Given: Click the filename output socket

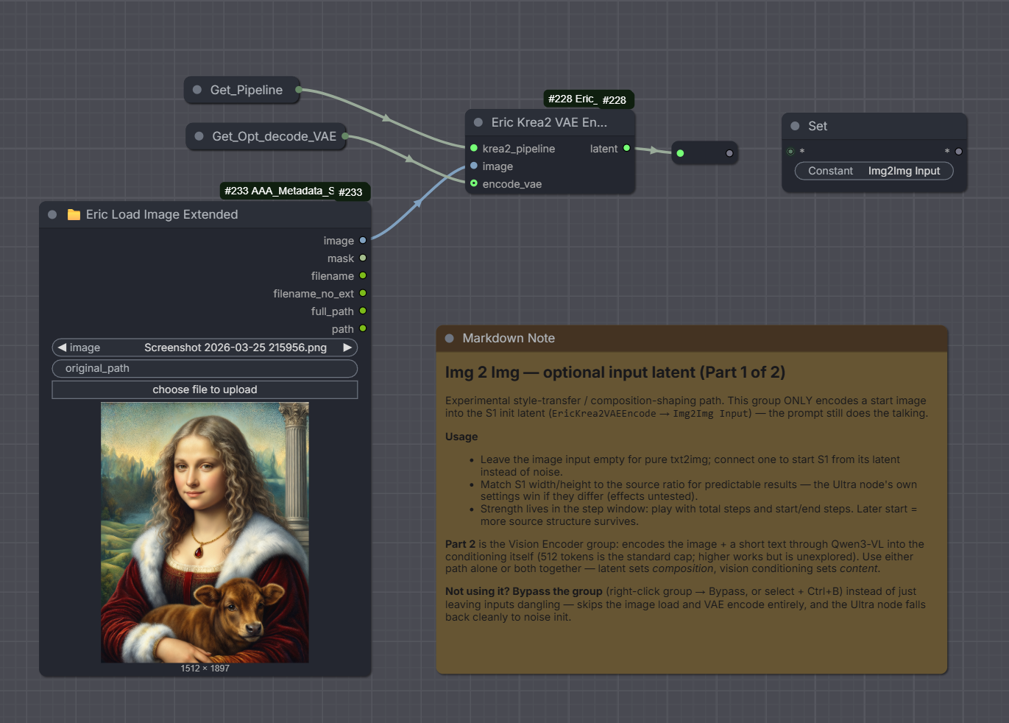Looking at the screenshot, I should coord(363,275).
